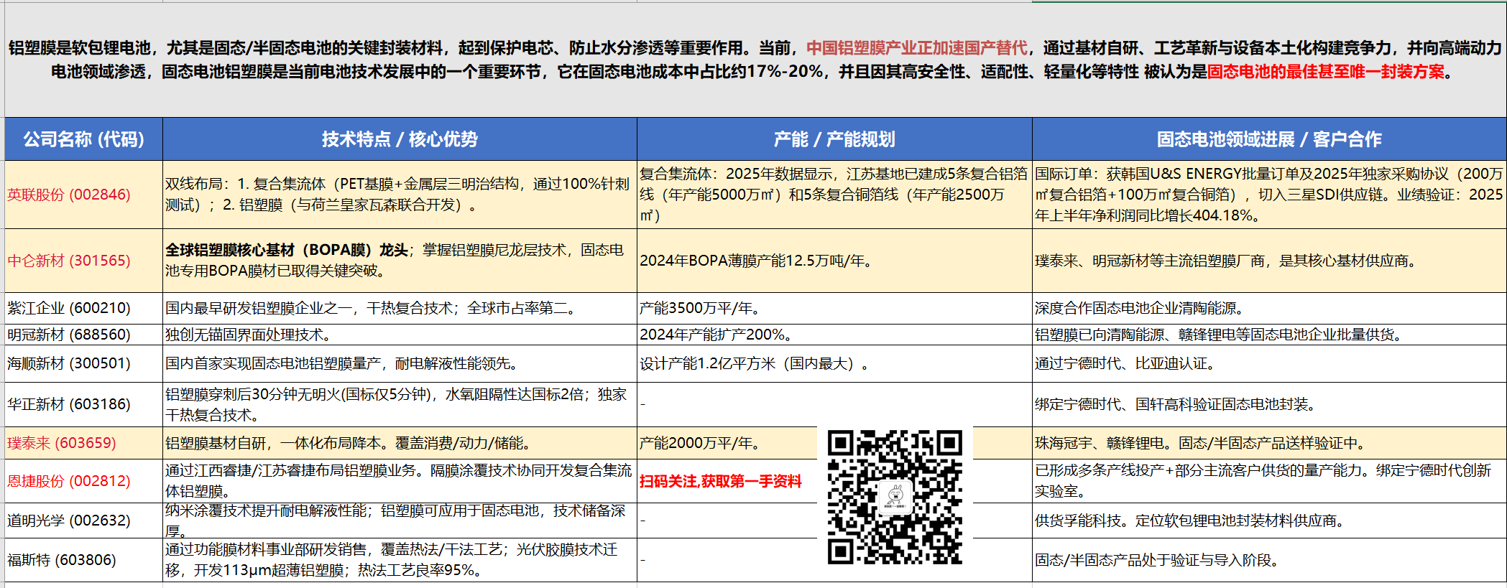Select the cell reading 产能3500万平/年
This screenshot has width=1507, height=588.
[701, 308]
